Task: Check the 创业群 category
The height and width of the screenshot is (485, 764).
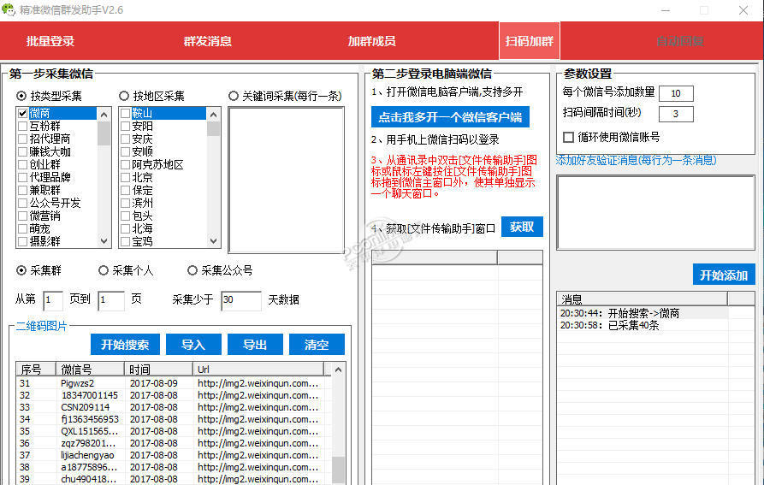Action: click(x=22, y=164)
